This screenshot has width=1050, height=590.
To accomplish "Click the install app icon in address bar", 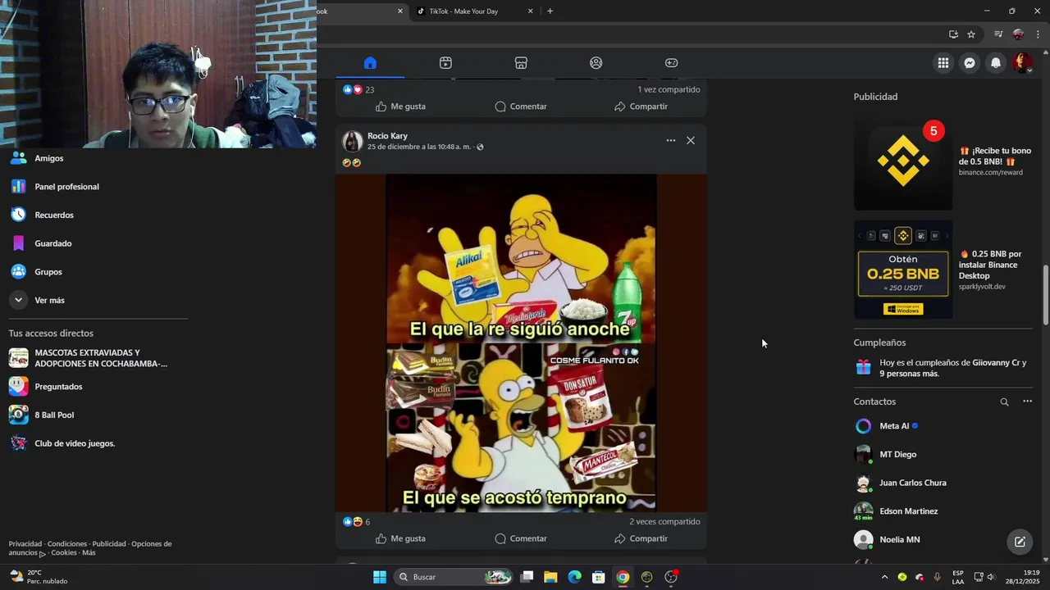I will (953, 34).
